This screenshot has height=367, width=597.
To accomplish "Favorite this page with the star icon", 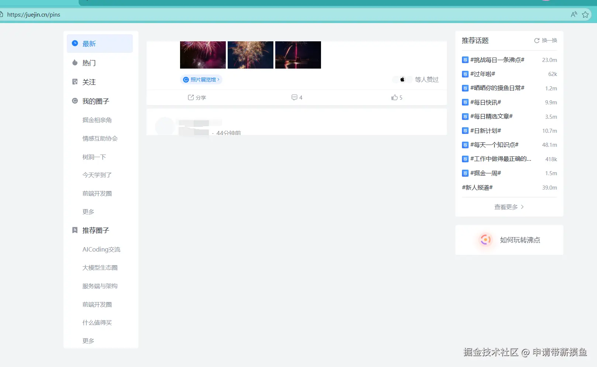I will pos(585,15).
